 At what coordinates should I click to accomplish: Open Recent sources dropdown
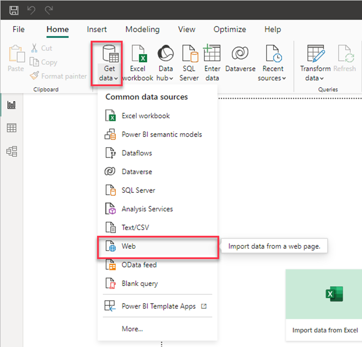tap(273, 78)
